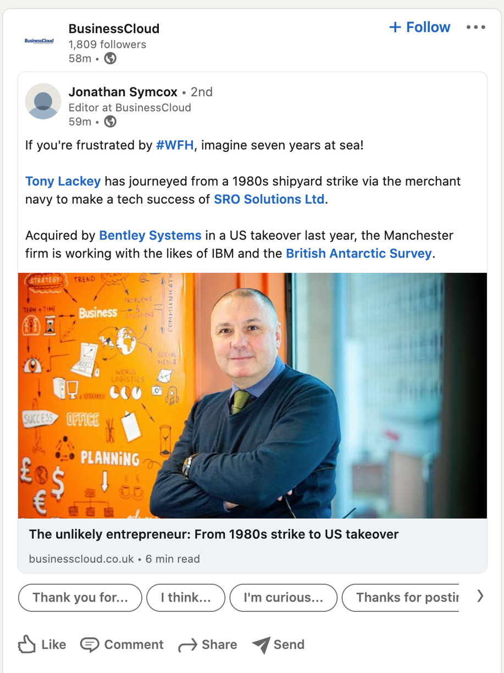The height and width of the screenshot is (673, 504).
Task: Visit the SRO Solutions Ltd link
Action: 269,199
